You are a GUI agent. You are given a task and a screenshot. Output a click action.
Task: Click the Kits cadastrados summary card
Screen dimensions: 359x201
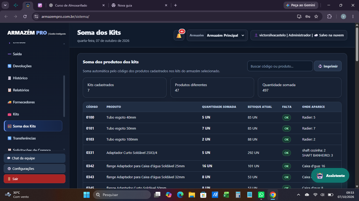click(125, 87)
